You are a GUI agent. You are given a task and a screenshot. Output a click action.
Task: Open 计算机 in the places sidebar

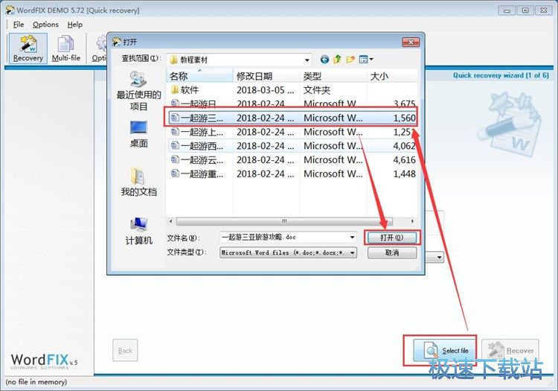(x=138, y=231)
